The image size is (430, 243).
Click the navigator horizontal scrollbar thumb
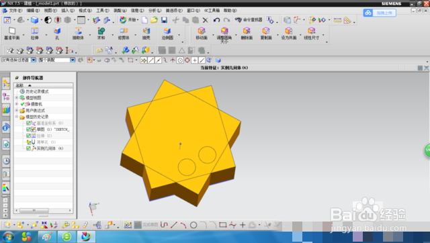pyautogui.click(x=34, y=210)
